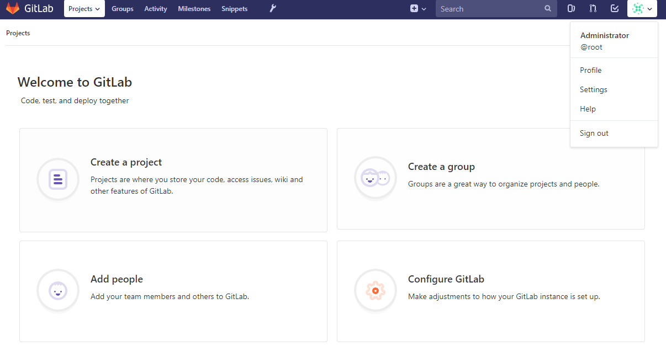The width and height of the screenshot is (666, 357).
Task: Open the Merge requests icon
Action: tap(593, 9)
